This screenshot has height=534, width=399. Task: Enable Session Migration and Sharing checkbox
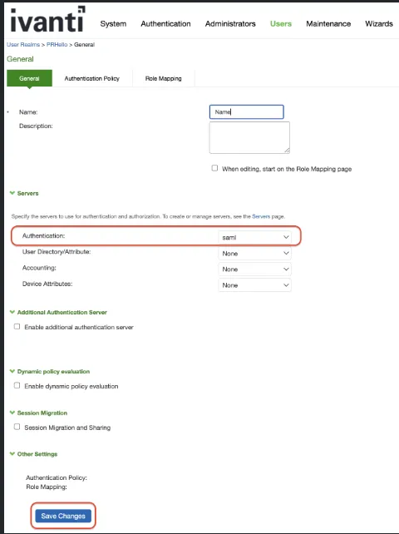click(x=17, y=427)
